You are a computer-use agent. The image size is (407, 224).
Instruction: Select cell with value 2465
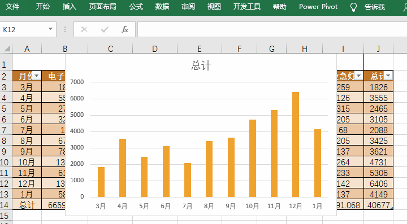(x=378, y=108)
